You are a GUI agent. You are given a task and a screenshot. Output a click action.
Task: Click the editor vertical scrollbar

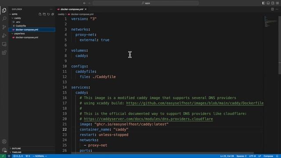click(280, 45)
